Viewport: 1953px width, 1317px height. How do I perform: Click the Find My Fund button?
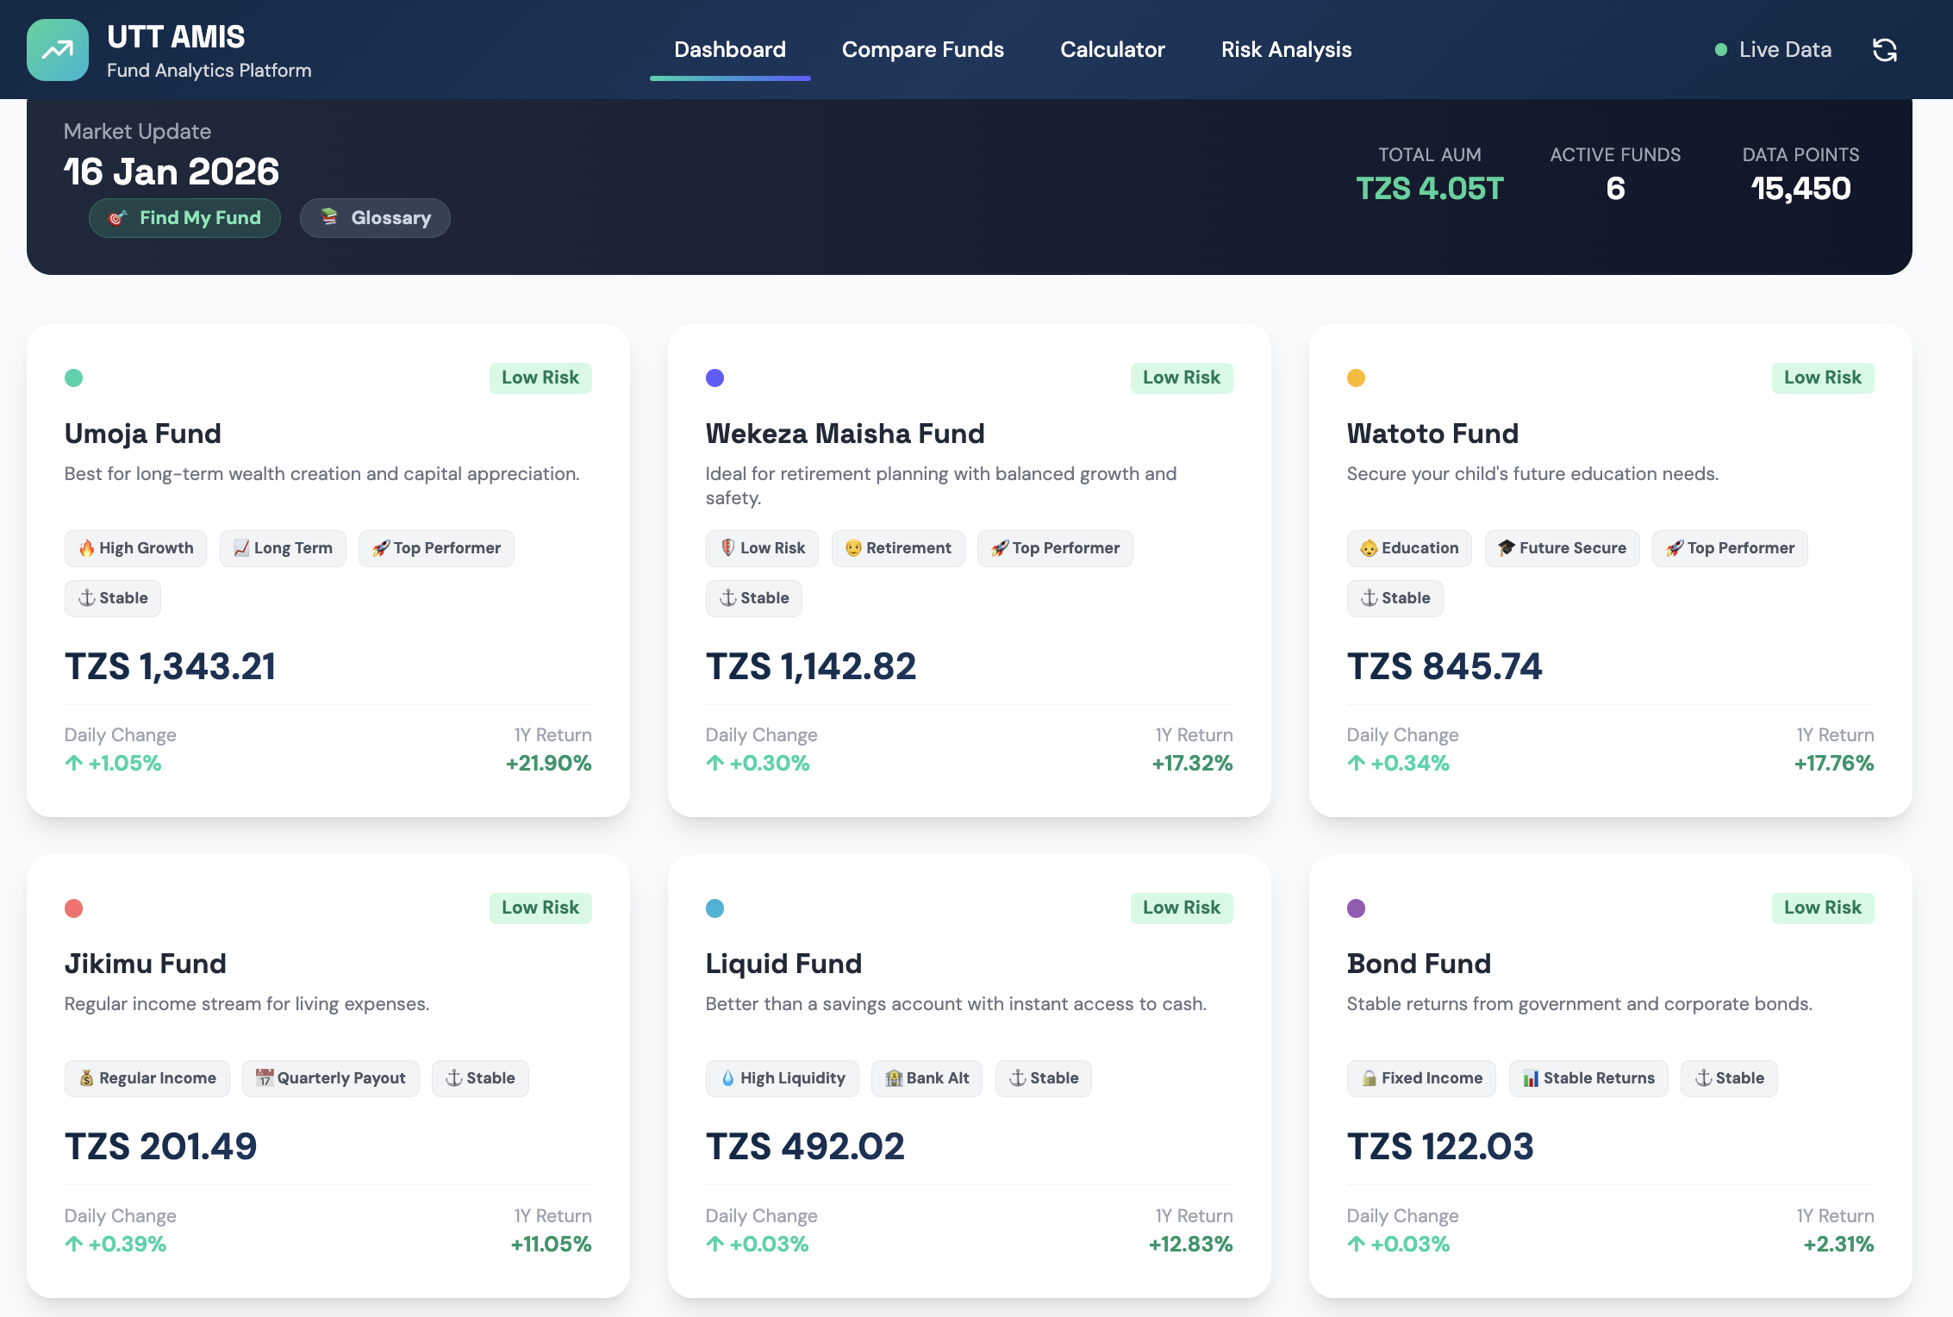pyautogui.click(x=184, y=218)
